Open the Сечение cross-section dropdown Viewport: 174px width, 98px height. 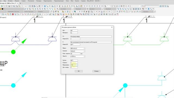[x=78, y=51]
